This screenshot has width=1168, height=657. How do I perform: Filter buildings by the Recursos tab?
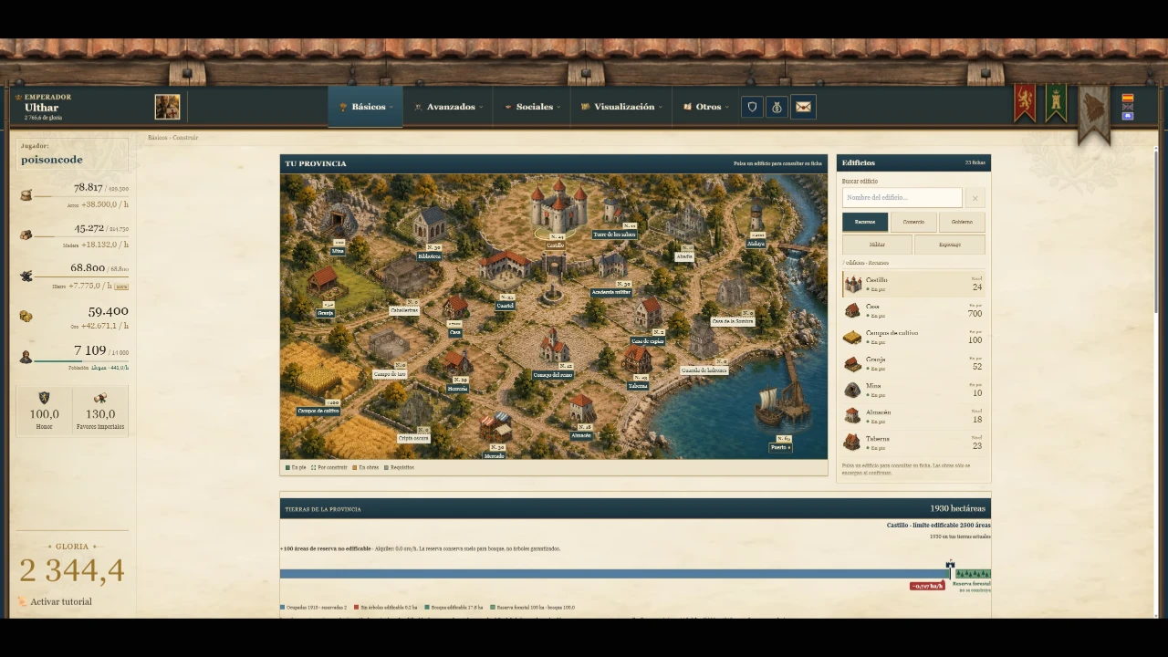click(x=865, y=222)
